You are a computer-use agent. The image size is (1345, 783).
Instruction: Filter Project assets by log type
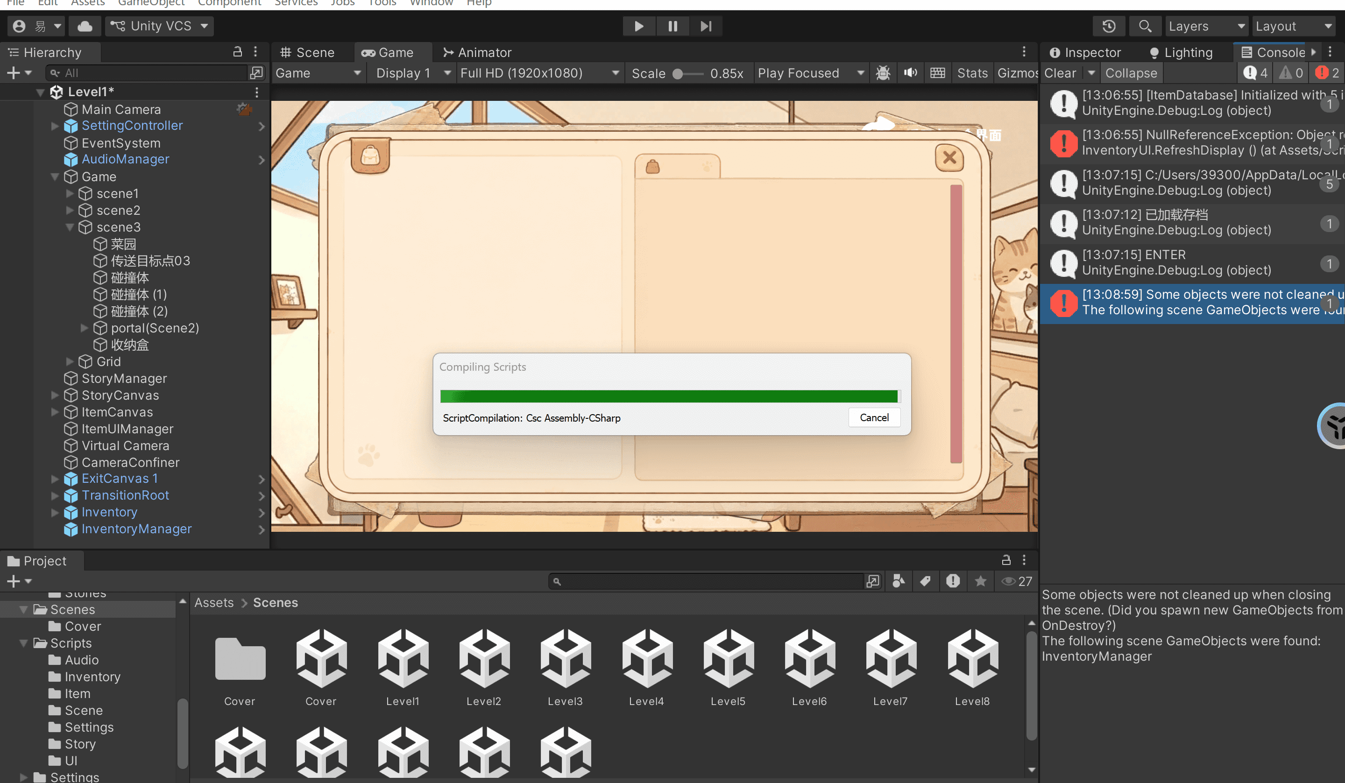click(953, 581)
